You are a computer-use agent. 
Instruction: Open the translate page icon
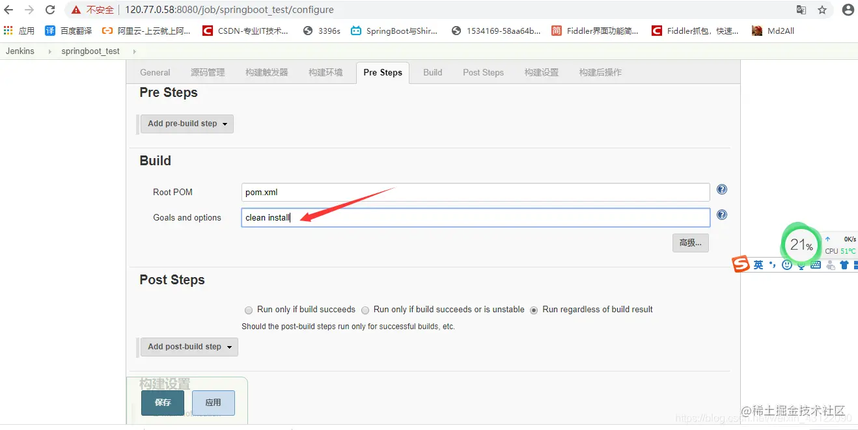pyautogui.click(x=801, y=10)
